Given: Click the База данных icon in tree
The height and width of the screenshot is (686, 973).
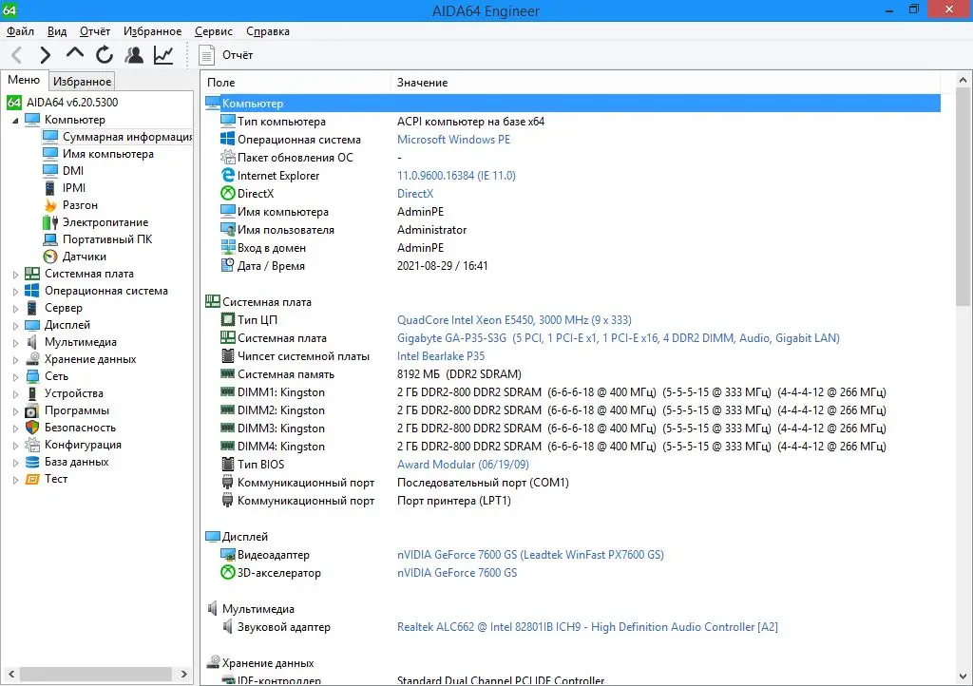Looking at the screenshot, I should click(32, 462).
